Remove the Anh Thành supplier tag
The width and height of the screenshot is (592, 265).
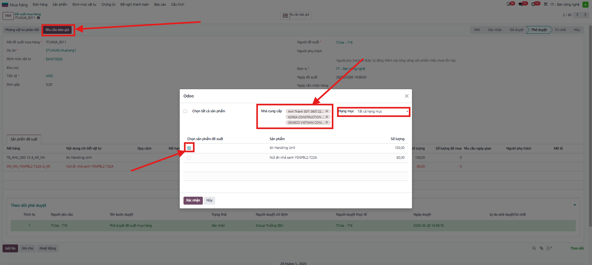(x=327, y=111)
